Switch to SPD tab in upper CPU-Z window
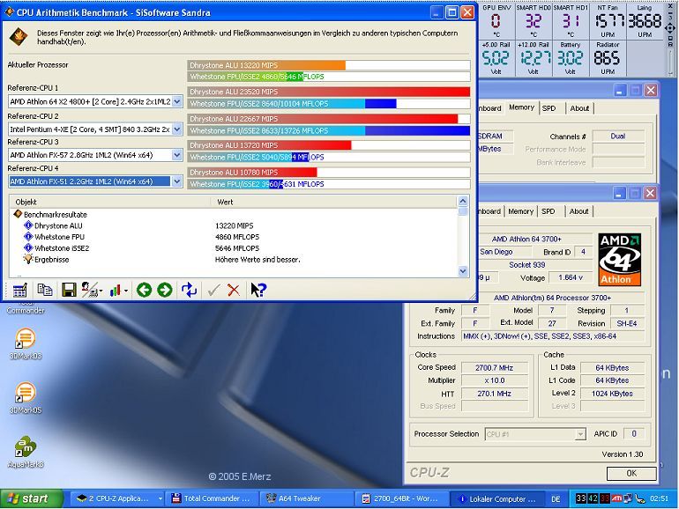This screenshot has width=679, height=509. pos(548,108)
